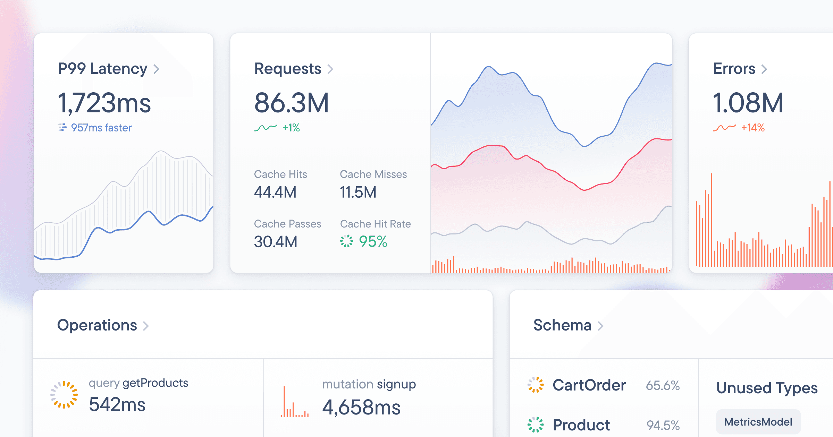Click the getProducts orange spinner icon
Image resolution: width=833 pixels, height=437 pixels.
pyautogui.click(x=64, y=395)
